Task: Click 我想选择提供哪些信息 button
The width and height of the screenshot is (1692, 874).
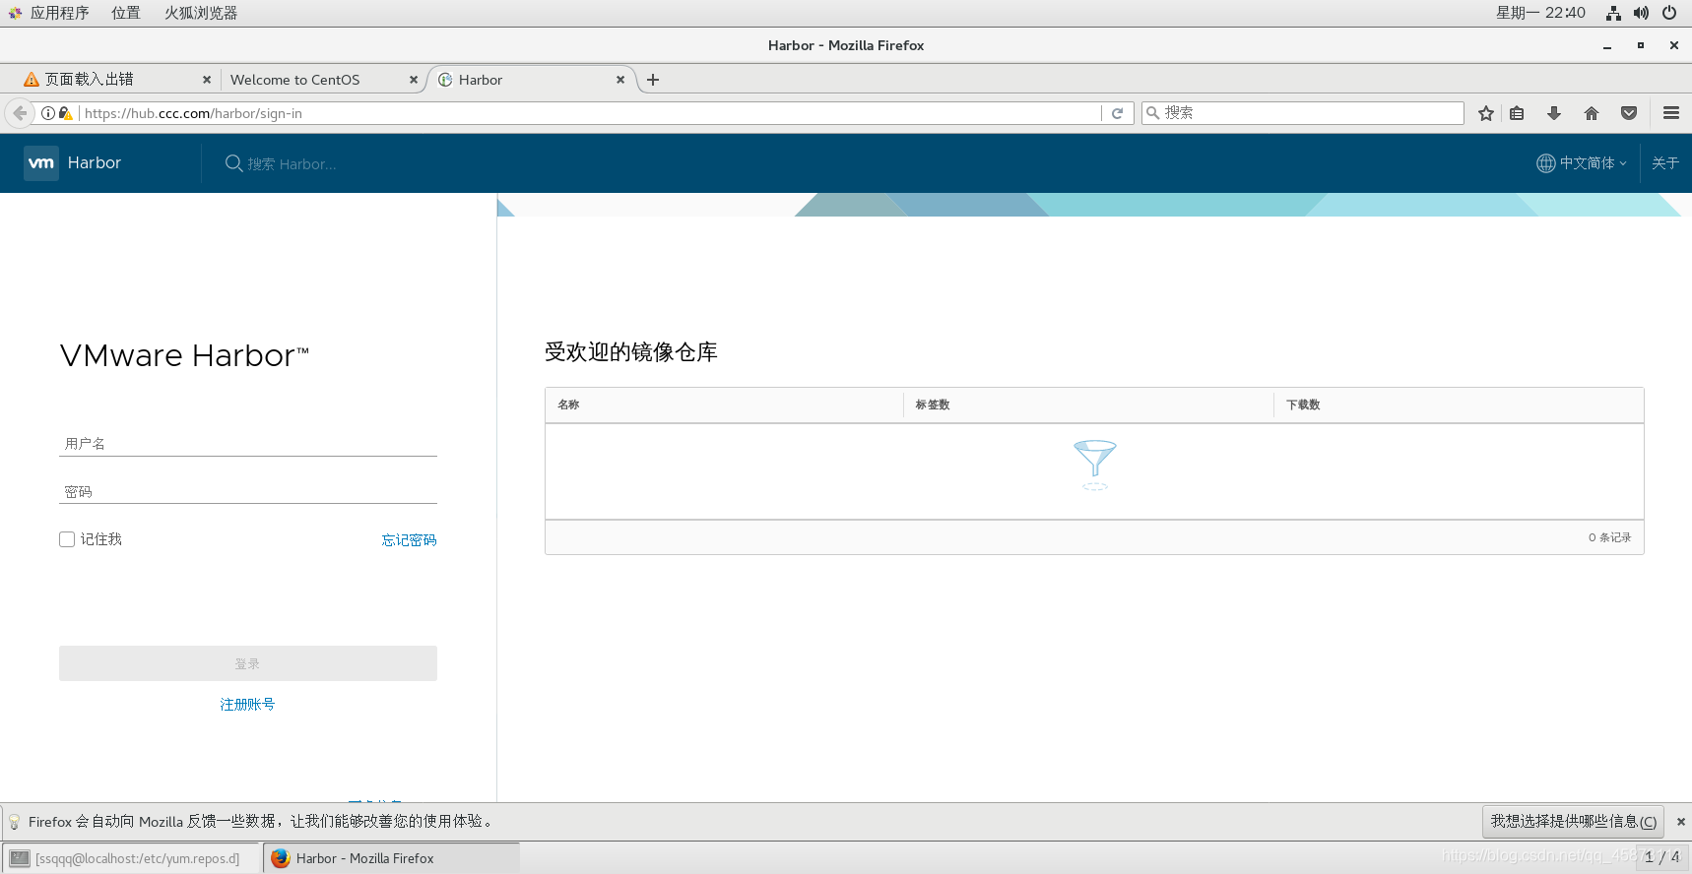Action: click(1573, 822)
